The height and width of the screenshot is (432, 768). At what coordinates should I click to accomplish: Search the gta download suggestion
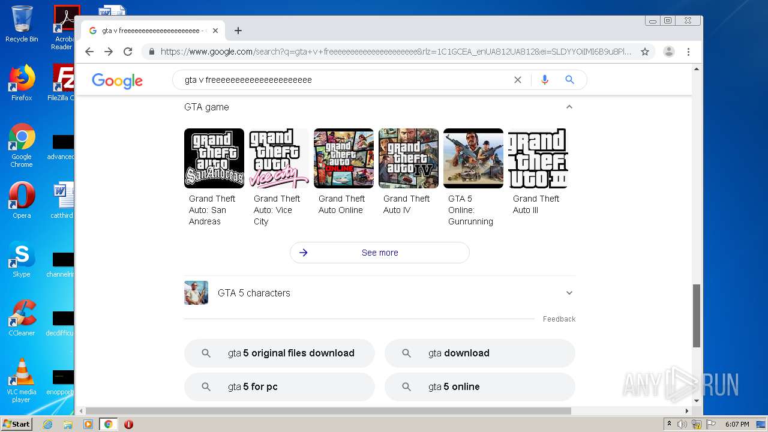480,353
